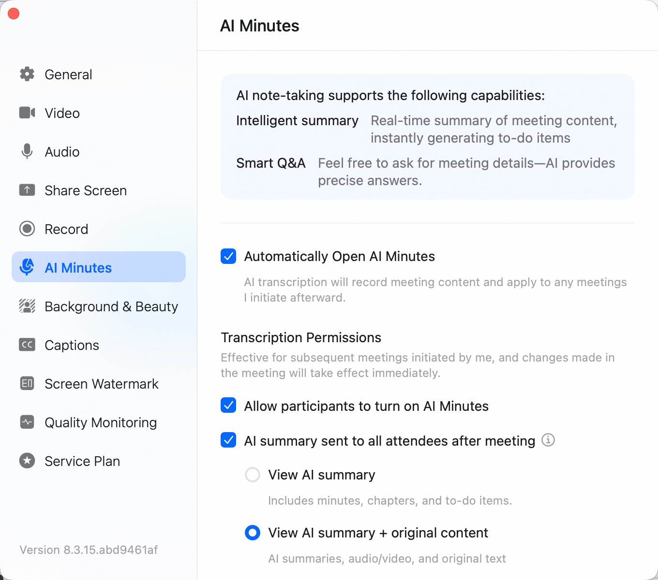Select the Video camera icon
The width and height of the screenshot is (658, 580).
(27, 113)
